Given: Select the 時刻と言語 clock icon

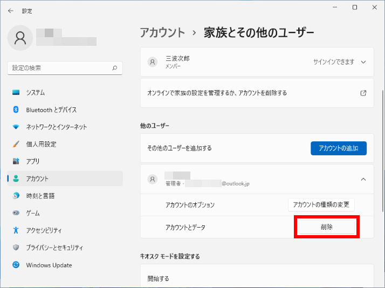Looking at the screenshot, I should point(16,196).
